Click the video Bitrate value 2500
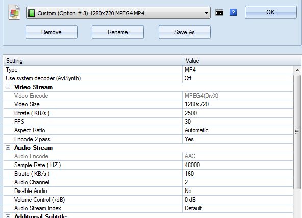This screenshot has height=218, width=302. pos(191,113)
